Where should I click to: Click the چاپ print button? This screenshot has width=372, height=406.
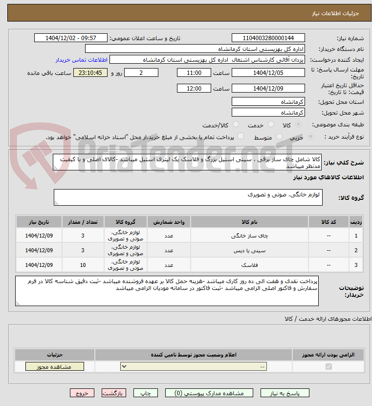tap(146, 393)
